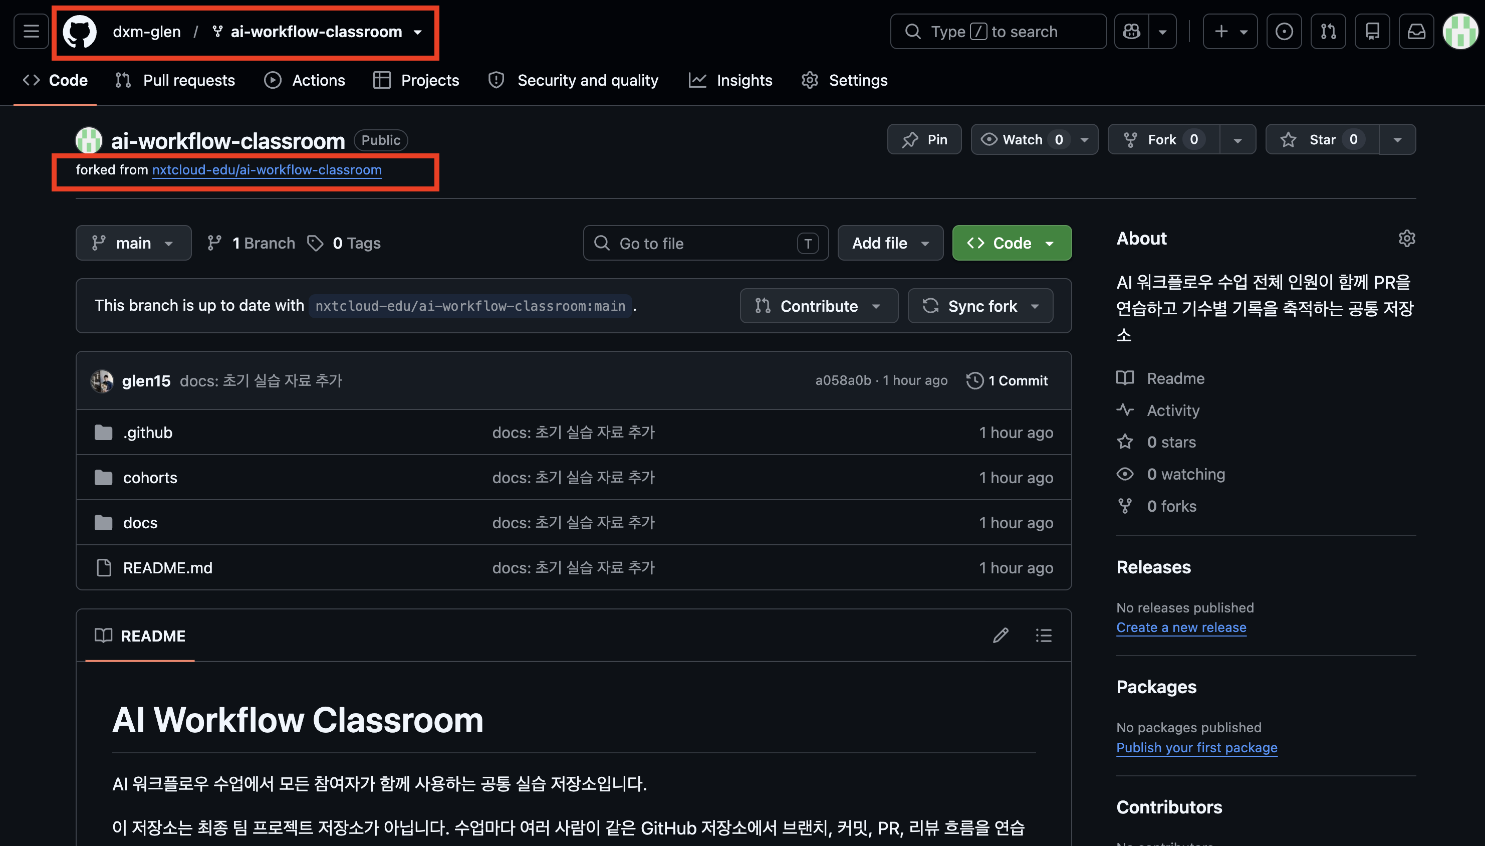Open the user profile avatar menu
The width and height of the screenshot is (1485, 846).
tap(1460, 32)
